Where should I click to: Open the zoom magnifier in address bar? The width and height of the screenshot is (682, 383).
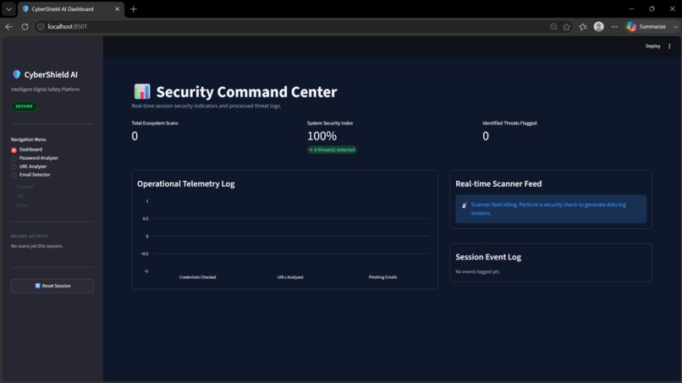[553, 26]
